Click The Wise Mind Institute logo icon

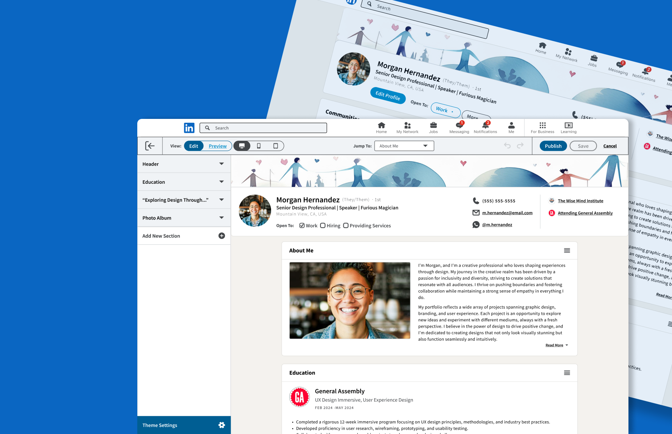pos(551,200)
